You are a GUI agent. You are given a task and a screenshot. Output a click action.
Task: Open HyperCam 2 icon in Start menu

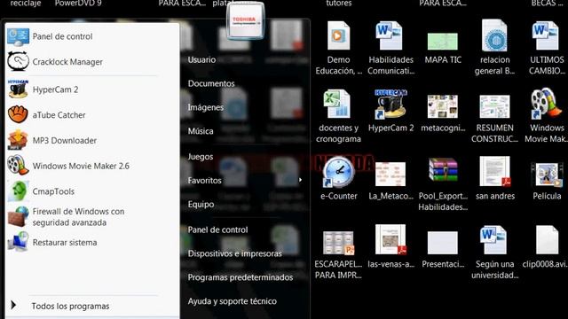18,89
